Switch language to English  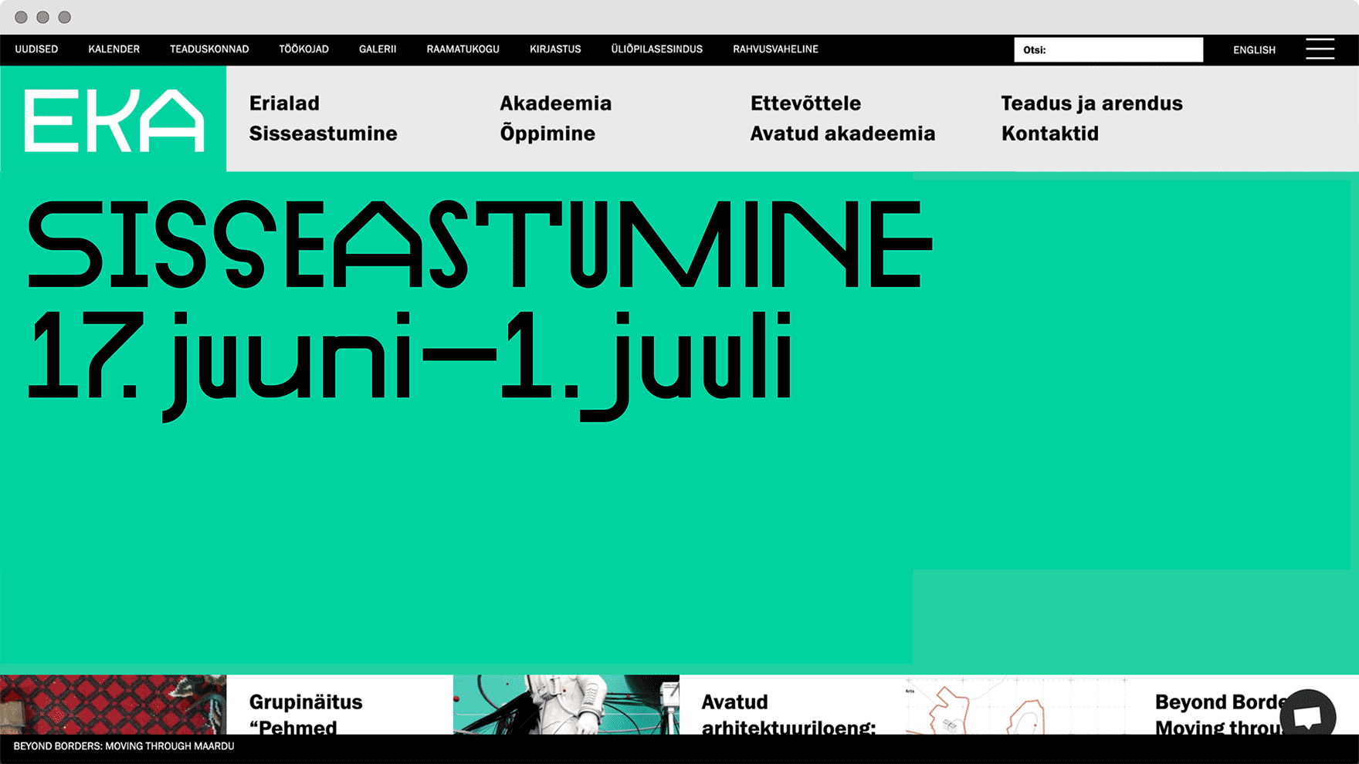coord(1253,49)
